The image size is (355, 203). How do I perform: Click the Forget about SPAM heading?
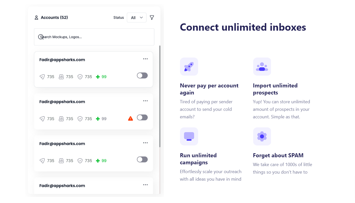[x=278, y=155]
